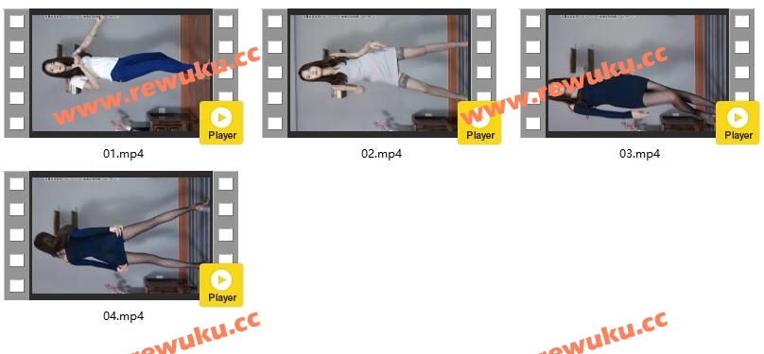
Task: Click the yellow Player badge on 02.mp4
Action: (479, 123)
